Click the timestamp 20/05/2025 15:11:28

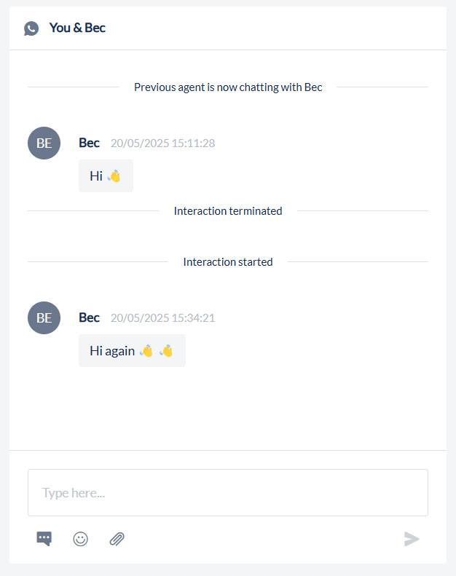coord(162,143)
